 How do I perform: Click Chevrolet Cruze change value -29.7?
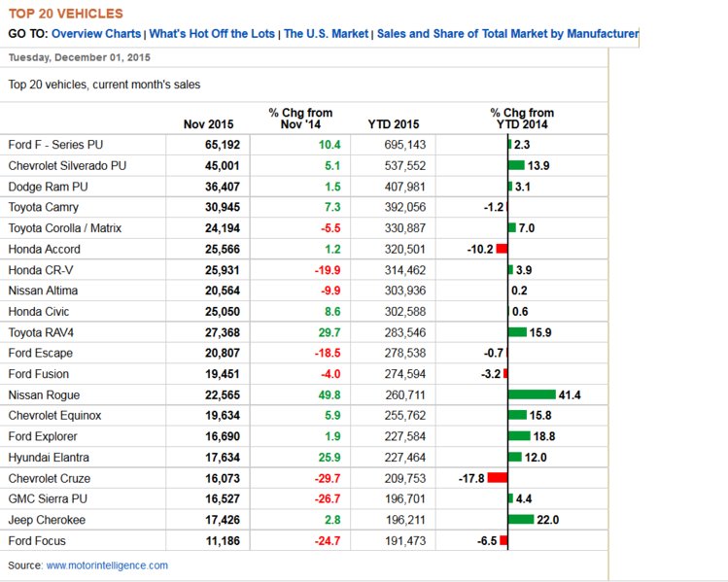point(328,478)
